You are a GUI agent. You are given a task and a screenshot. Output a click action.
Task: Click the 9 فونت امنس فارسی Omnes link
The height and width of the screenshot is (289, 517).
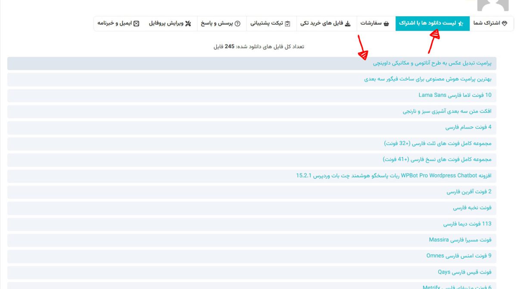coord(458,256)
